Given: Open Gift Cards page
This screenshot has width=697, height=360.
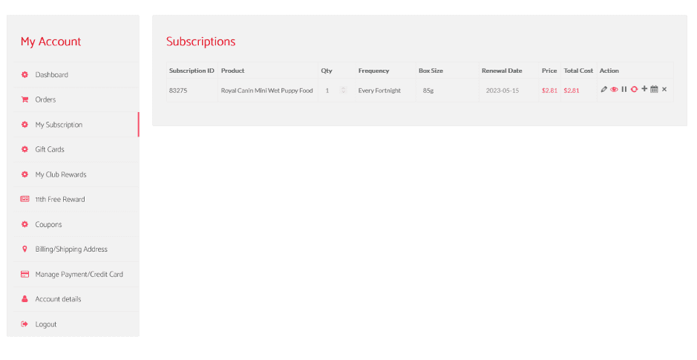Looking at the screenshot, I should [x=50, y=149].
